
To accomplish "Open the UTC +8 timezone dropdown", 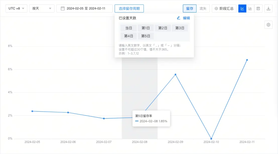I will point(16,8).
